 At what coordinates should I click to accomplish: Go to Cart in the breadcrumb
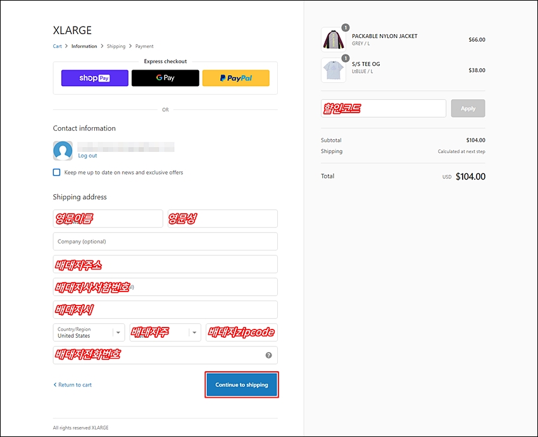tap(58, 46)
